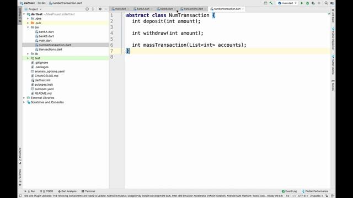Open the Event Log button
The image size is (353, 198).
[x=289, y=191]
